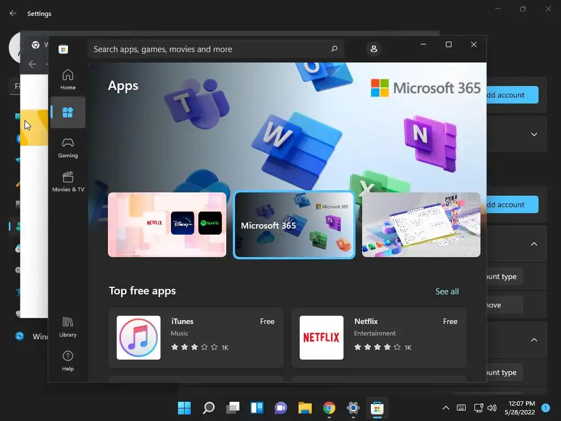Switch to Settings from the taskbar gear
This screenshot has width=561, height=421.
click(353, 408)
